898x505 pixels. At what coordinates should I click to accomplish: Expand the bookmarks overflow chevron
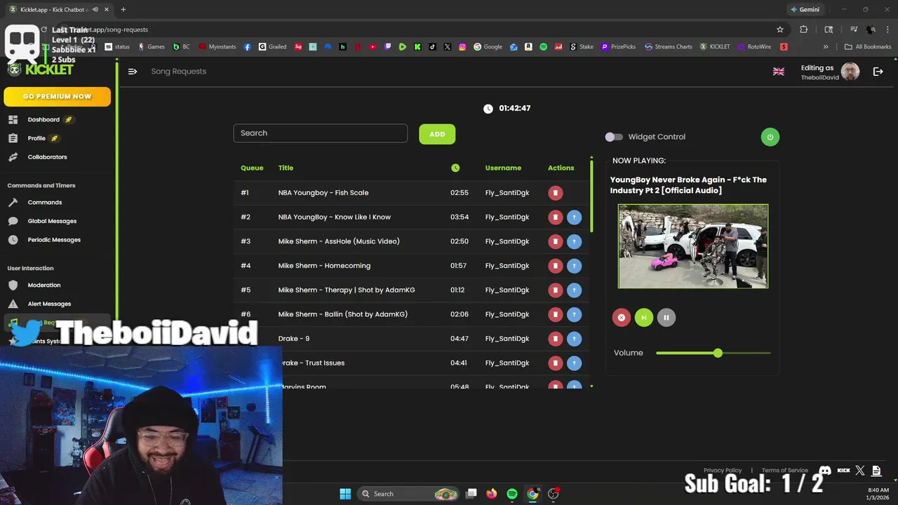coord(826,47)
